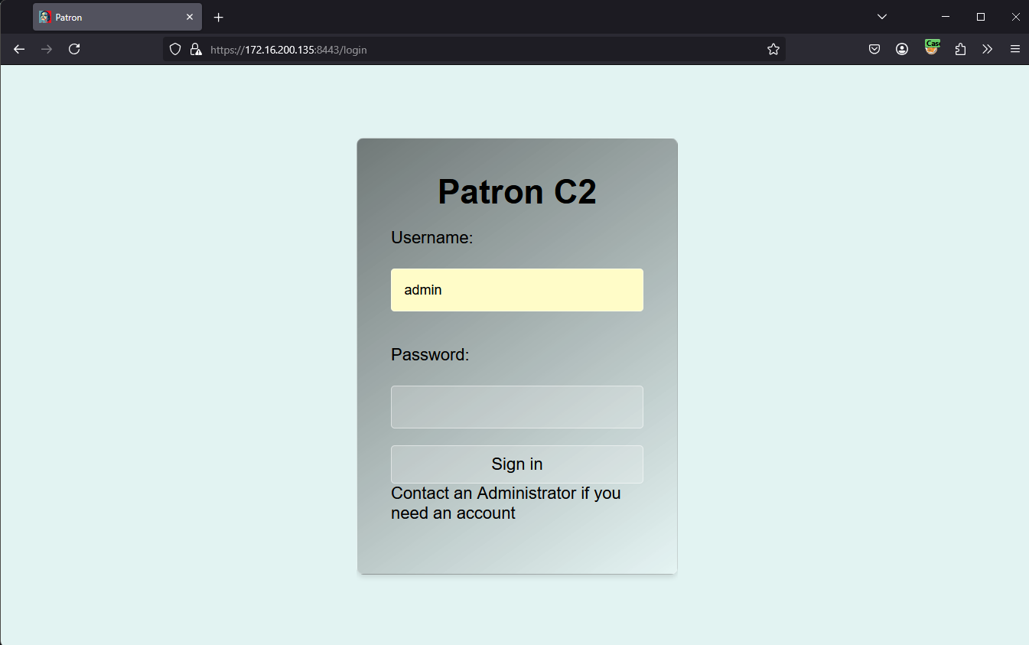
Task: Open the Pocket save icon
Action: click(x=874, y=49)
